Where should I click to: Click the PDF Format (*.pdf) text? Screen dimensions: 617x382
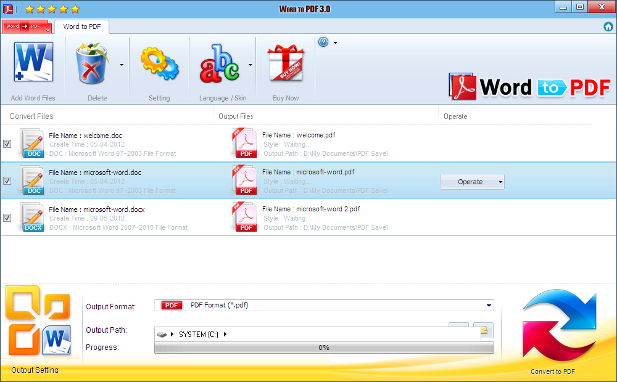(219, 306)
